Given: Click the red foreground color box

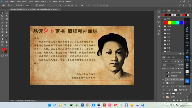Looking at the screenshot, I should 4,49.
